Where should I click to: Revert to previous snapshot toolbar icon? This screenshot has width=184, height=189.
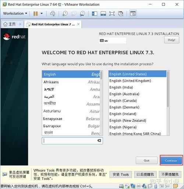click(74, 13)
